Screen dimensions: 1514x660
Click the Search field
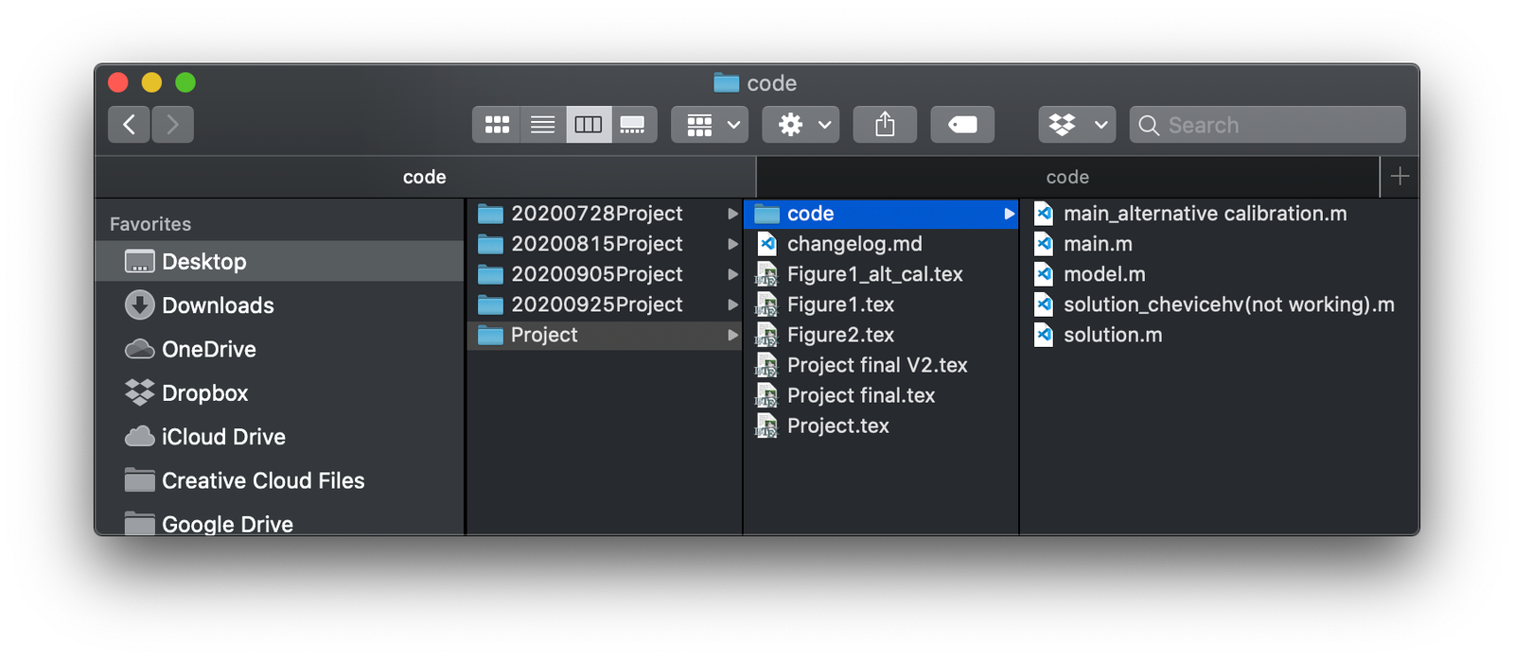click(1267, 124)
